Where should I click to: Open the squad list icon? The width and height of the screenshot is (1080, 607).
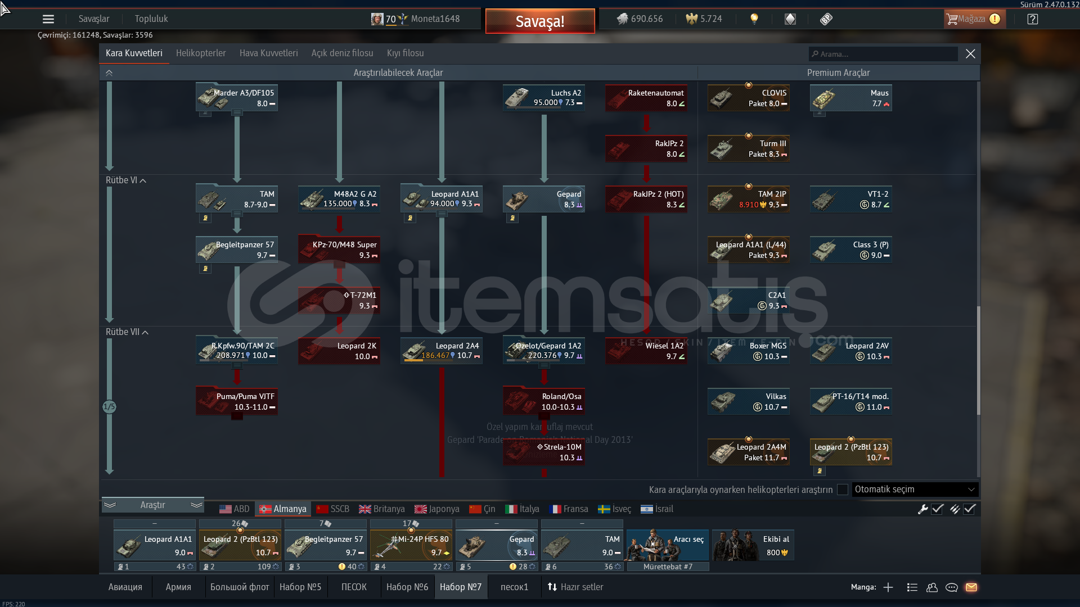pos(912,587)
